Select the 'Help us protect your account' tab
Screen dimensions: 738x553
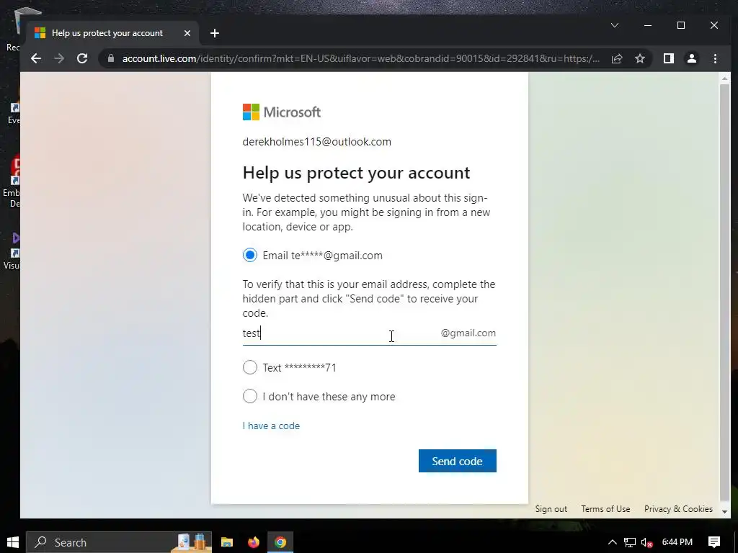(x=113, y=33)
